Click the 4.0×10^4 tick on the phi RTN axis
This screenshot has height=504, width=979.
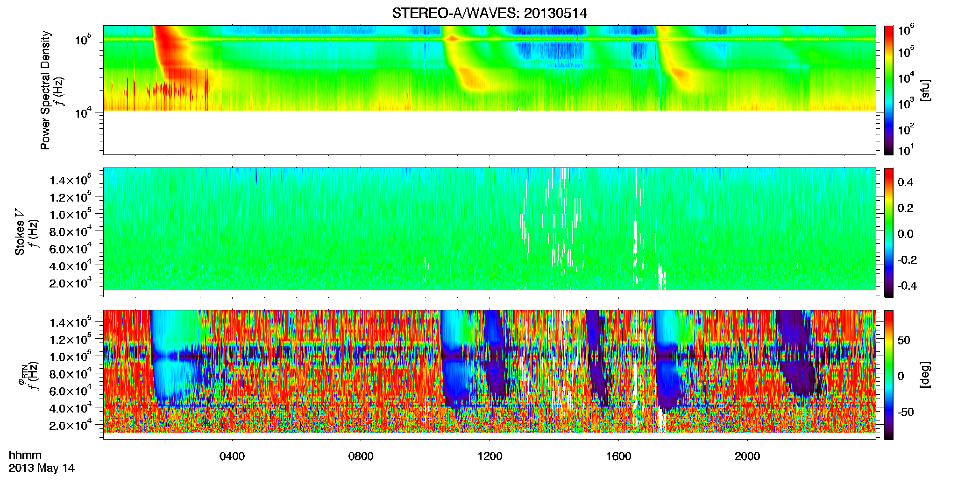pos(71,408)
